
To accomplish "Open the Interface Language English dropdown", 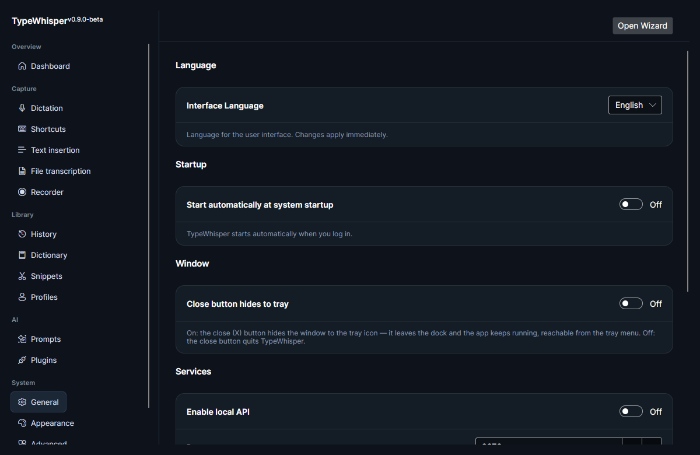I will point(635,105).
